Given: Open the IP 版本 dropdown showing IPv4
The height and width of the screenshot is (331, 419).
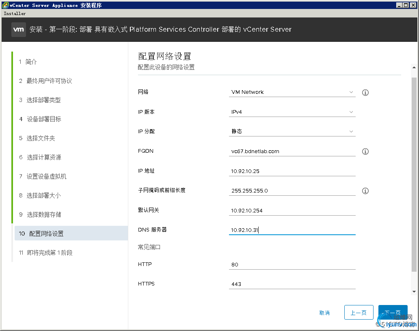Looking at the screenshot, I should coord(292,112).
